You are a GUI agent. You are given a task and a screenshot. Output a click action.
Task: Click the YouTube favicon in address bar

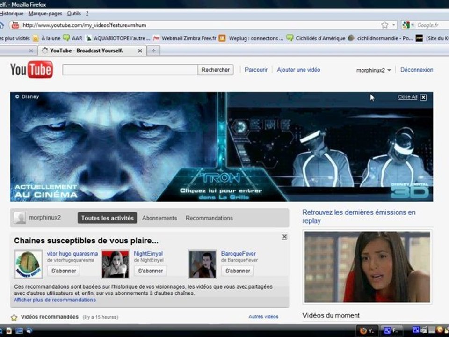coord(15,25)
